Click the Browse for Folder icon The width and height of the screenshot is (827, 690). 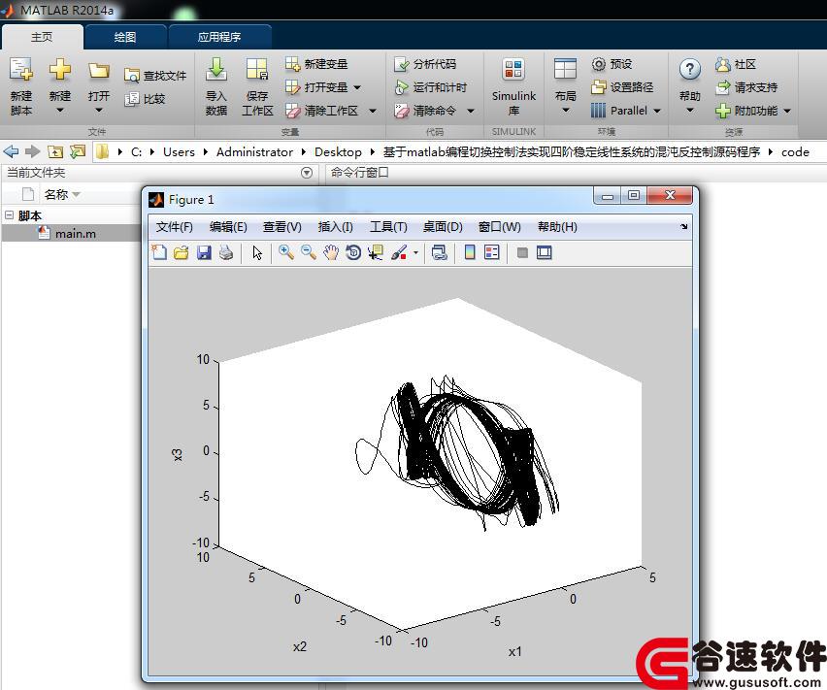(x=78, y=151)
